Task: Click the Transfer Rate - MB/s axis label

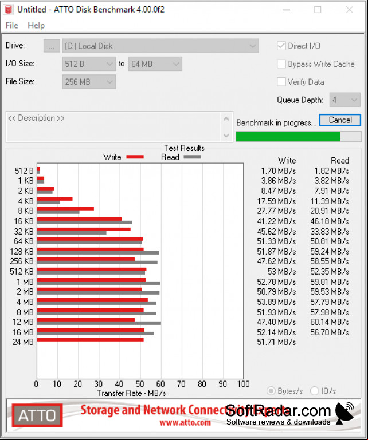Action: pyautogui.click(x=131, y=393)
